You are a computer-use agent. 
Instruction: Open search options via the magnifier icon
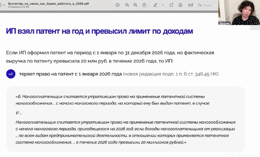coord(200,5)
